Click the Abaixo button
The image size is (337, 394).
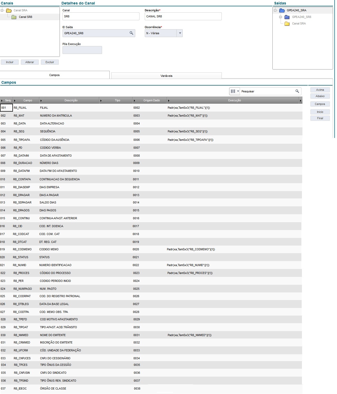click(x=320, y=96)
